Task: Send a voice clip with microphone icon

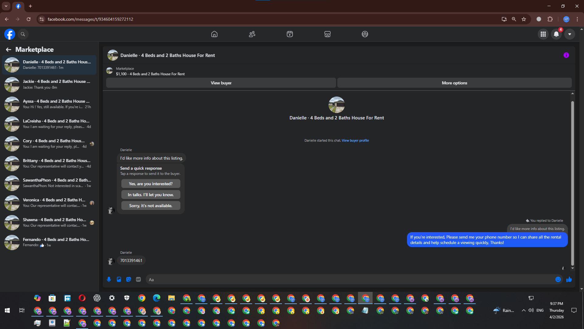Action: point(109,279)
